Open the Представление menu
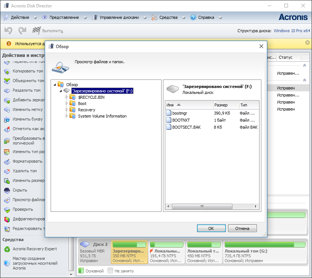312x278 pixels. click(64, 17)
